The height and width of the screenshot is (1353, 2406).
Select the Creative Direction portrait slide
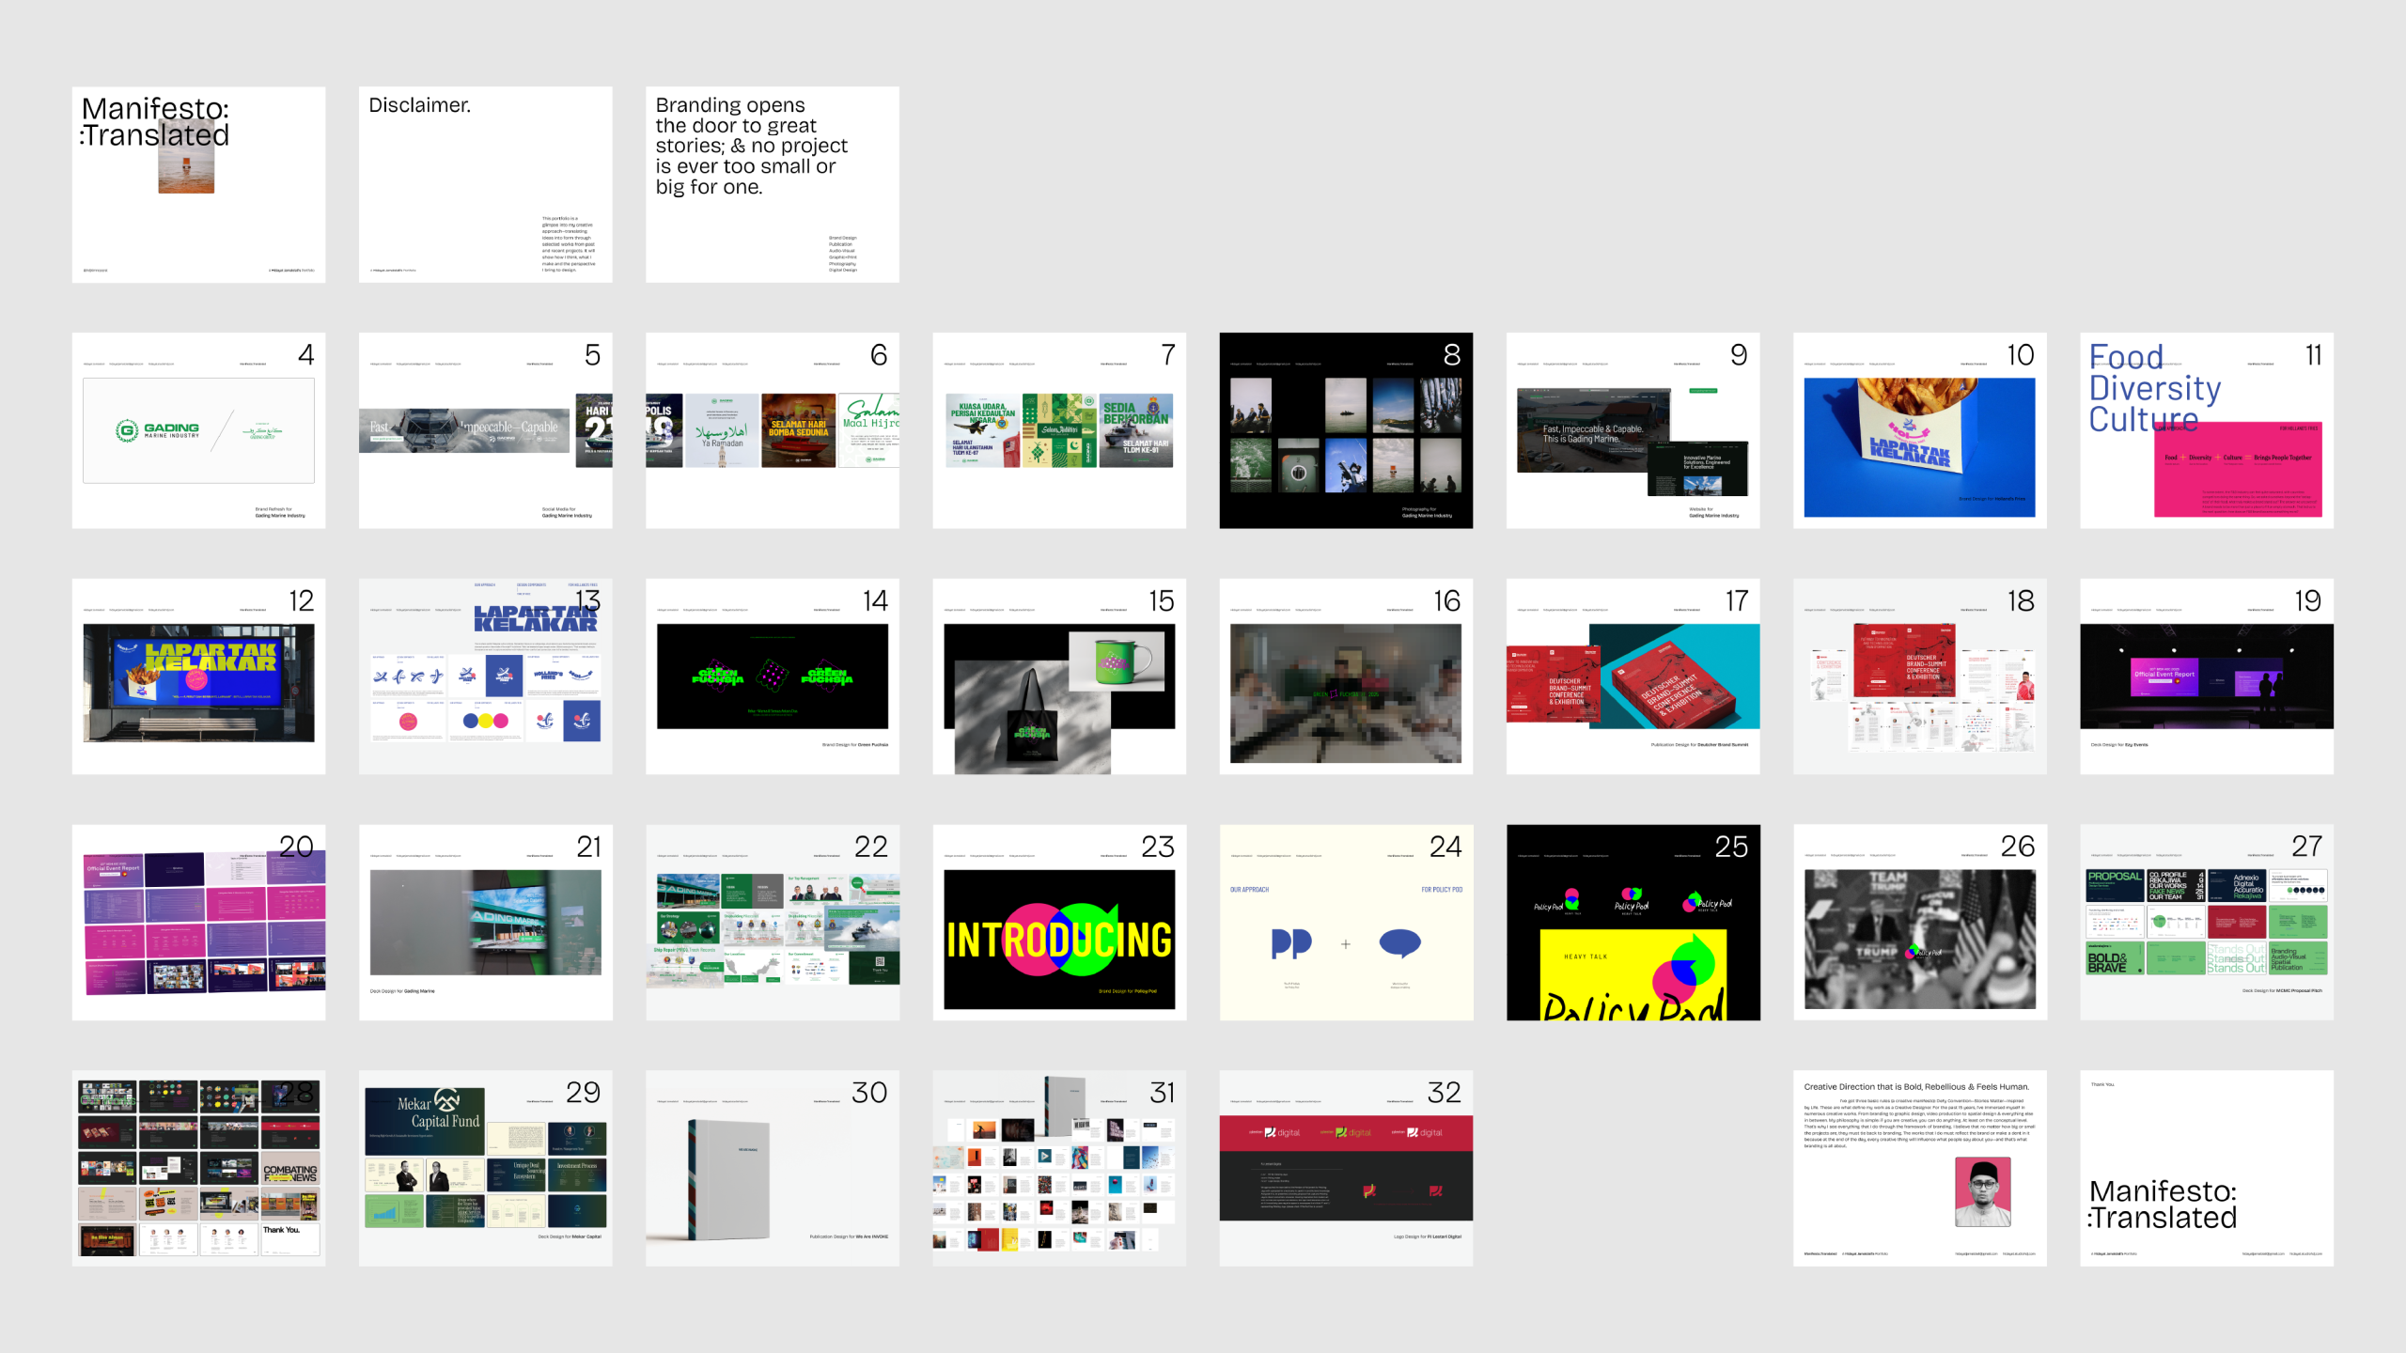coord(1919,1168)
